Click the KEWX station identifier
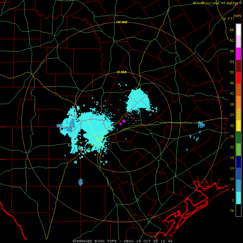Image resolution: width=243 pixels, height=243 pixels. (129, 241)
